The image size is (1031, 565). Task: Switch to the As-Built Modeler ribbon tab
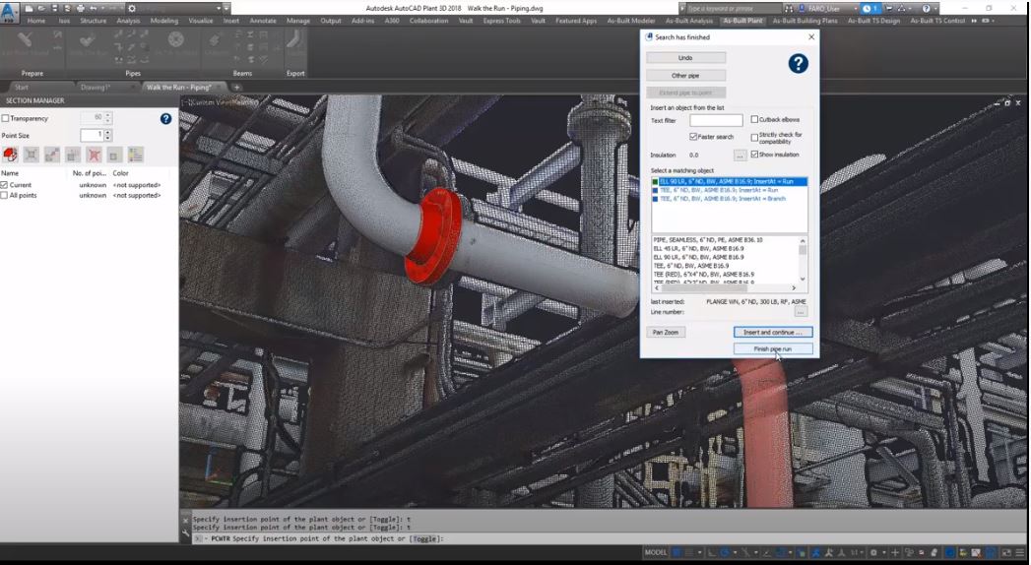coord(631,21)
